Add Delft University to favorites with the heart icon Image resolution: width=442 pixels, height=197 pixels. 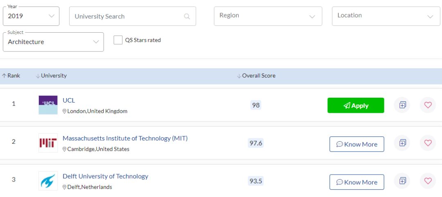click(428, 181)
